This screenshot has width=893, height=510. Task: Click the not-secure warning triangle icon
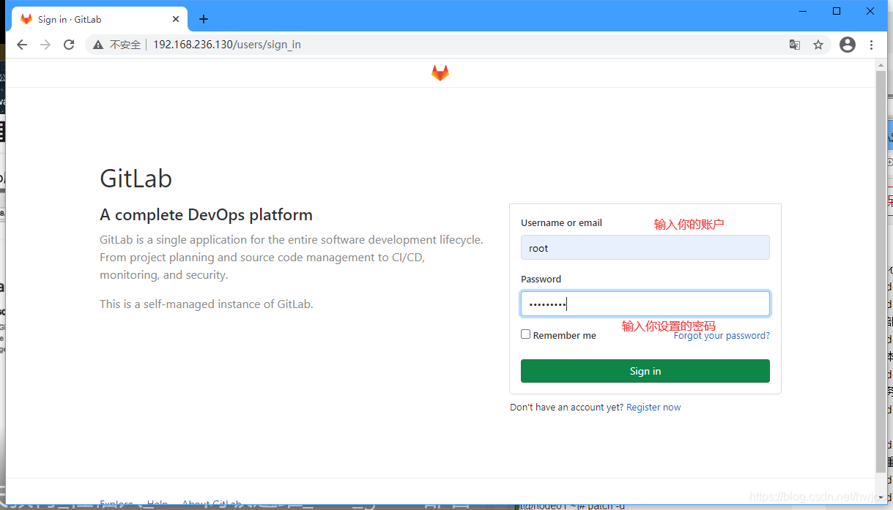click(x=98, y=45)
